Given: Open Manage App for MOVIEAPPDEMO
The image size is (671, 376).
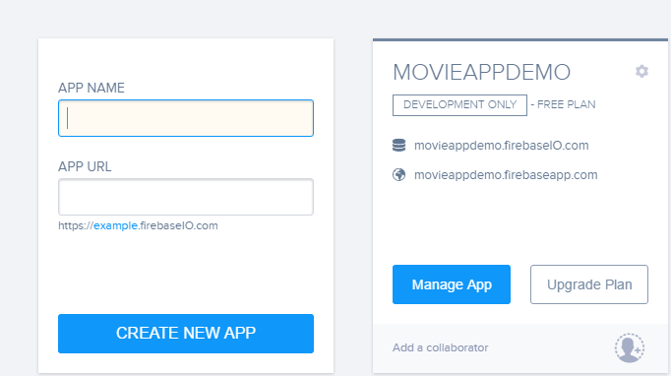Looking at the screenshot, I should (452, 284).
